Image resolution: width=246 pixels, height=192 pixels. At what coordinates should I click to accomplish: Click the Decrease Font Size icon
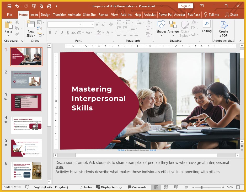(103, 24)
